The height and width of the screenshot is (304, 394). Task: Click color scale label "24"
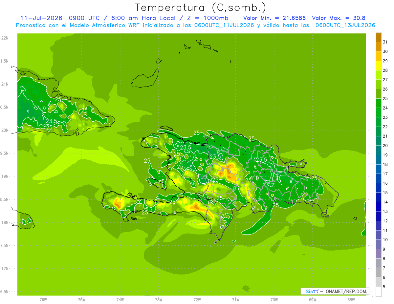click(x=385, y=108)
